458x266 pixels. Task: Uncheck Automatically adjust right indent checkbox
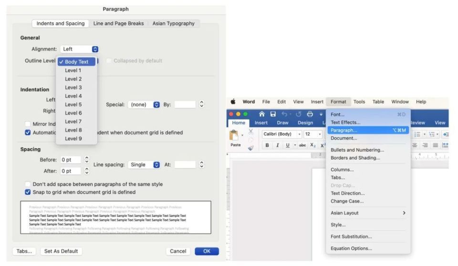pyautogui.click(x=28, y=133)
